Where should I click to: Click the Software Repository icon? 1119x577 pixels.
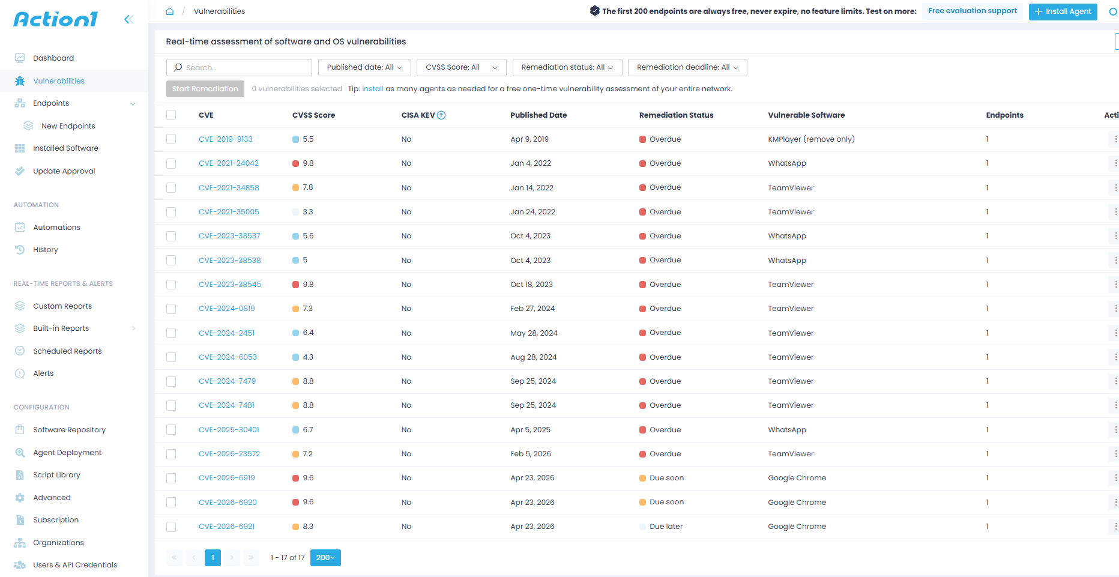point(20,430)
